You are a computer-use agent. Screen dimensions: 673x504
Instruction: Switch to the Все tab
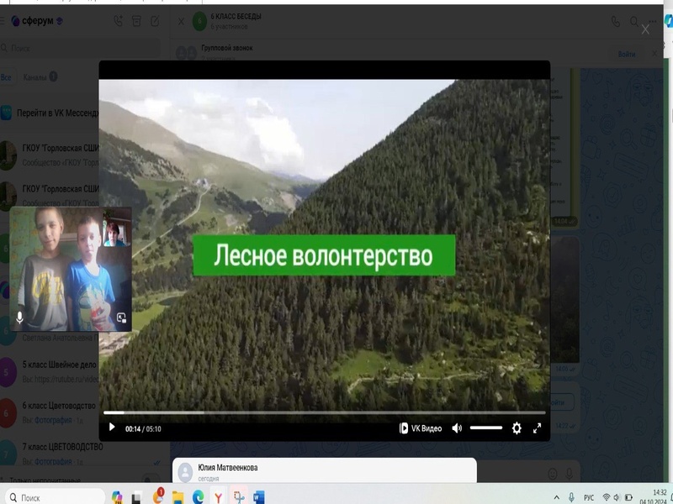pyautogui.click(x=6, y=77)
